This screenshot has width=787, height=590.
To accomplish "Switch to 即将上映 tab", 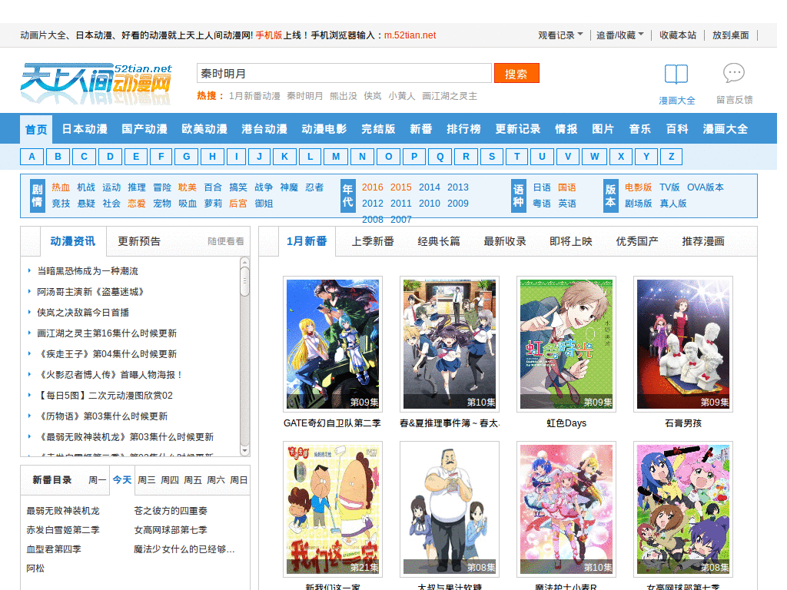I will click(x=571, y=241).
